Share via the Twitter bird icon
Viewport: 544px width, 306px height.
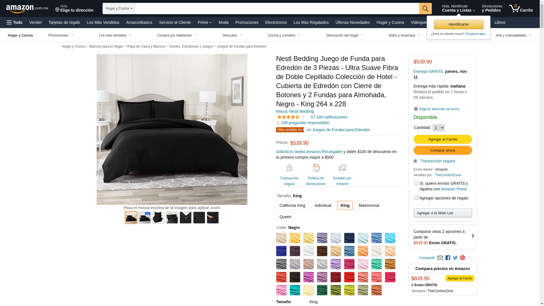click(x=455, y=258)
